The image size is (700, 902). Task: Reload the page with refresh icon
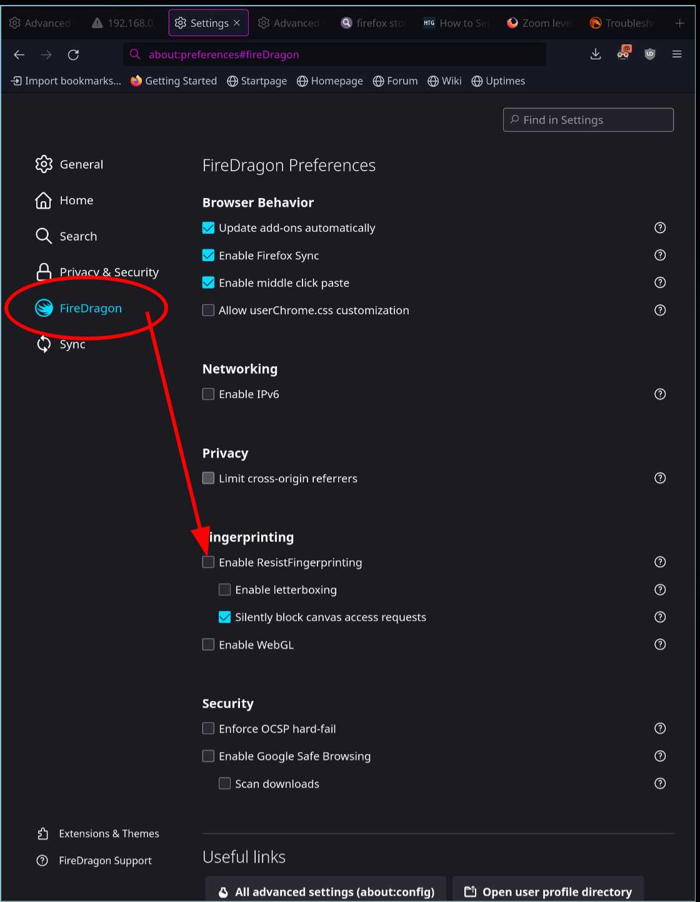tap(73, 55)
